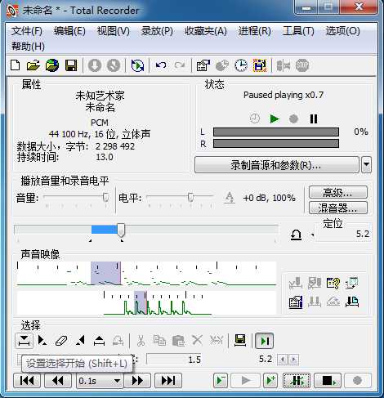384x398 pixels.
Task: Click the bottom grayed record button
Action: (x=357, y=380)
